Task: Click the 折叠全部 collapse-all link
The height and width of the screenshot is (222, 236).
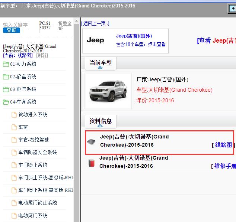Action: [65, 26]
